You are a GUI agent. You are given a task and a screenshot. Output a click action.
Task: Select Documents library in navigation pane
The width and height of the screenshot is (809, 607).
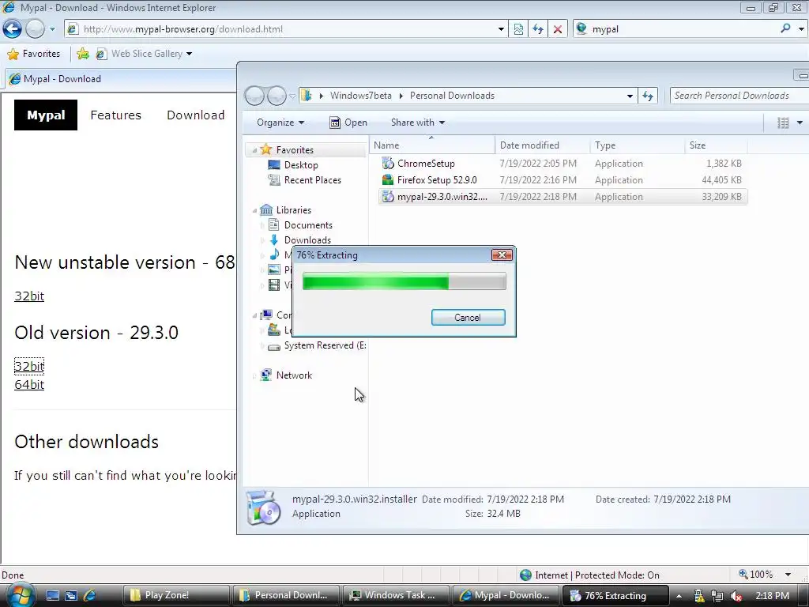tap(308, 225)
